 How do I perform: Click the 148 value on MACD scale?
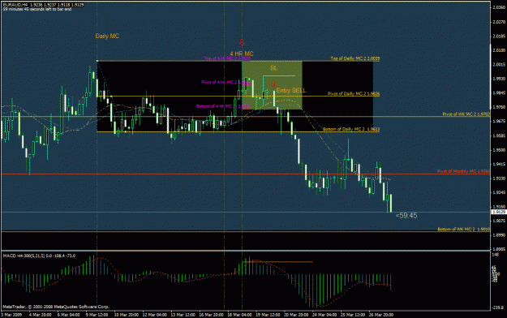pos(495,255)
